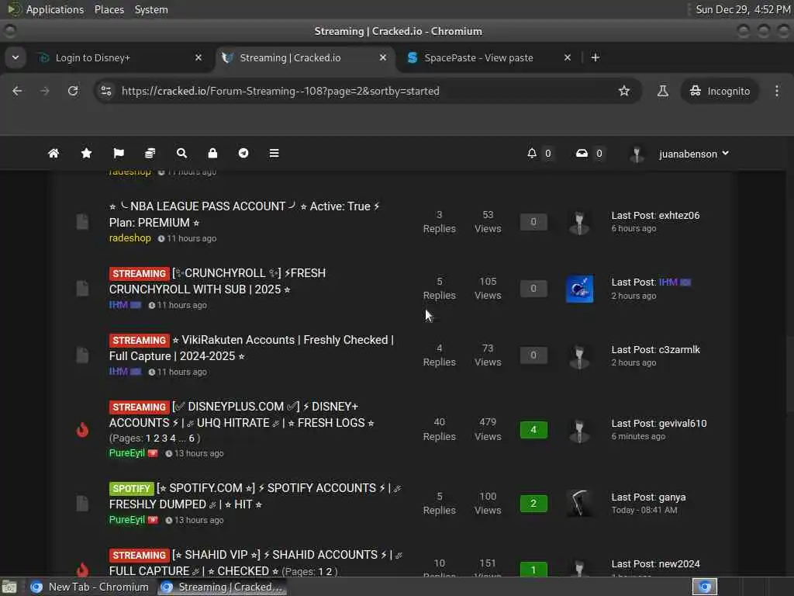Go to page 6 of Disney+ thread
Screen dimensions: 794x596
[x=192, y=438]
